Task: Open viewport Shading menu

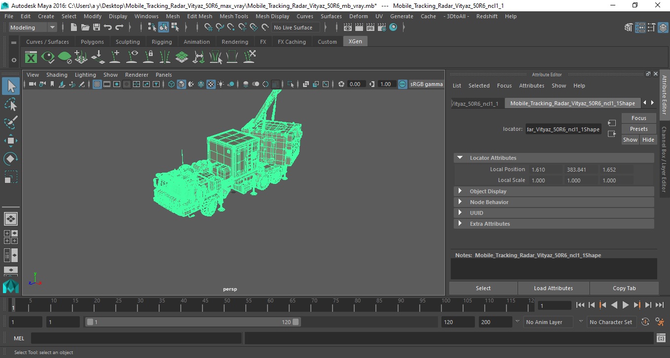Action: pos(57,75)
